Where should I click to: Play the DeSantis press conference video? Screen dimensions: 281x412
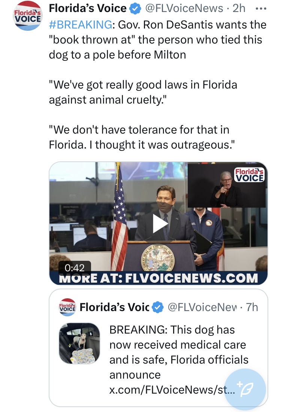click(x=160, y=224)
